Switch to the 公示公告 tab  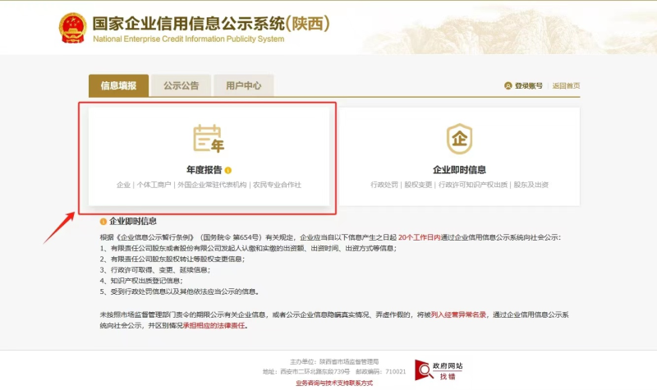pos(181,85)
